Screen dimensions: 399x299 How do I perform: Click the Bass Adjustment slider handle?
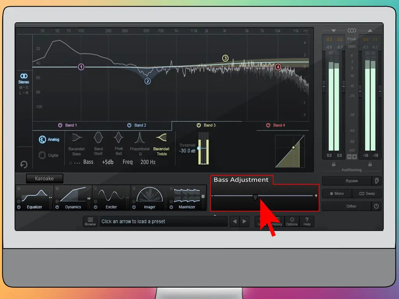click(255, 197)
